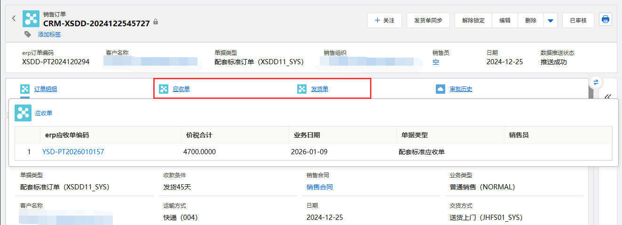
Task: Collapse side panel with double chevron
Action: tap(607, 97)
